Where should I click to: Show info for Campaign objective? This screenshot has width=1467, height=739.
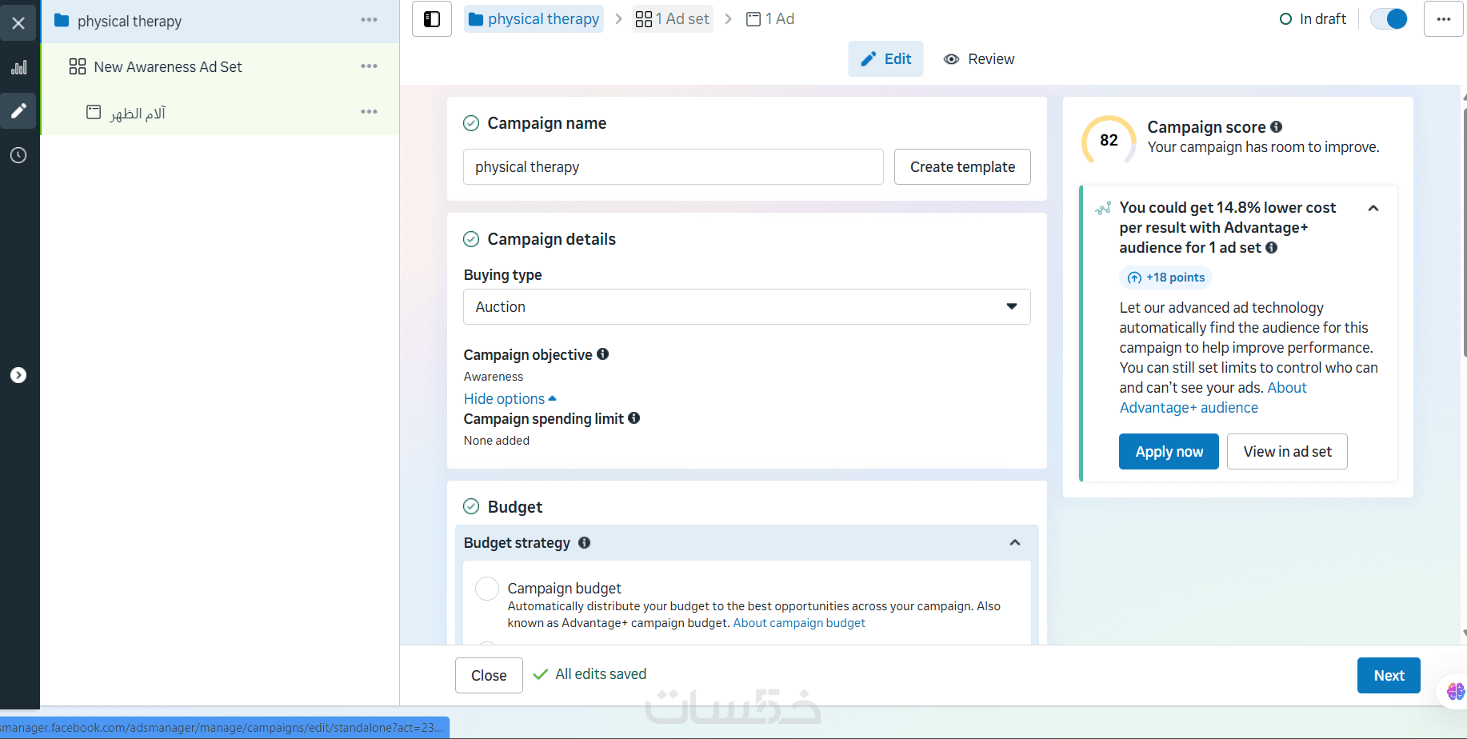tap(603, 354)
